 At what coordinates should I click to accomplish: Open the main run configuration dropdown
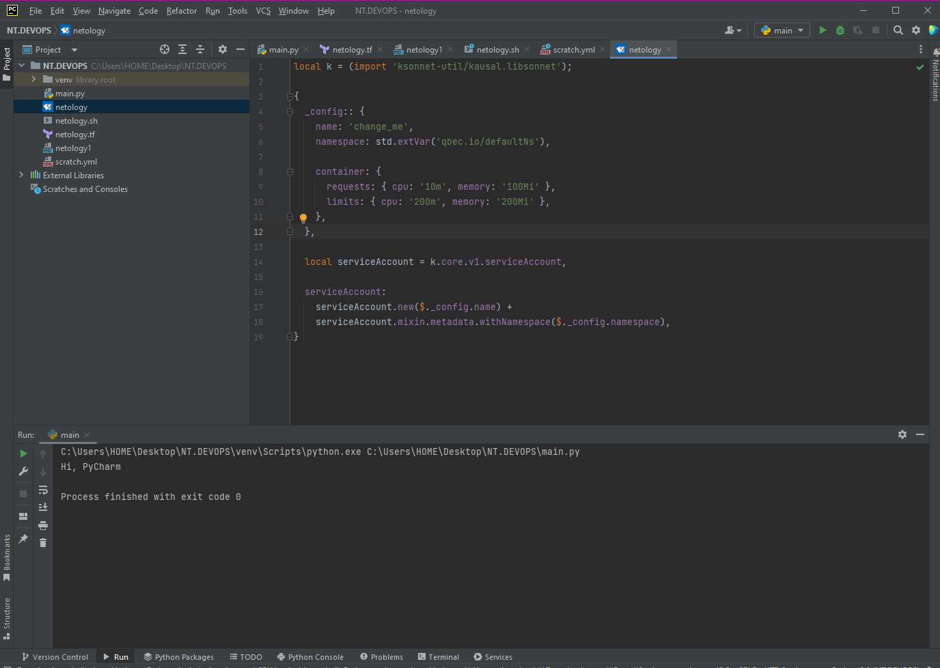tap(782, 30)
